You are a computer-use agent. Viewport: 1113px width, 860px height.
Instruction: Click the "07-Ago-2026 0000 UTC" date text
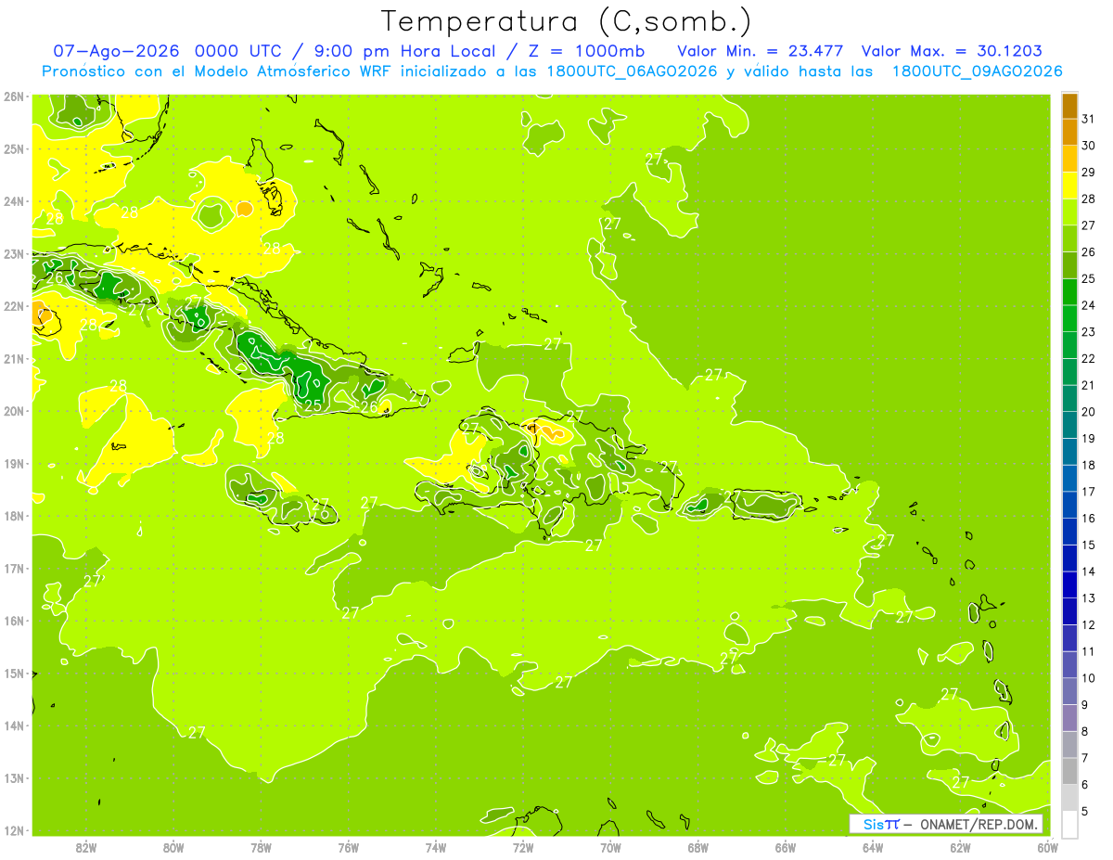pyautogui.click(x=164, y=51)
